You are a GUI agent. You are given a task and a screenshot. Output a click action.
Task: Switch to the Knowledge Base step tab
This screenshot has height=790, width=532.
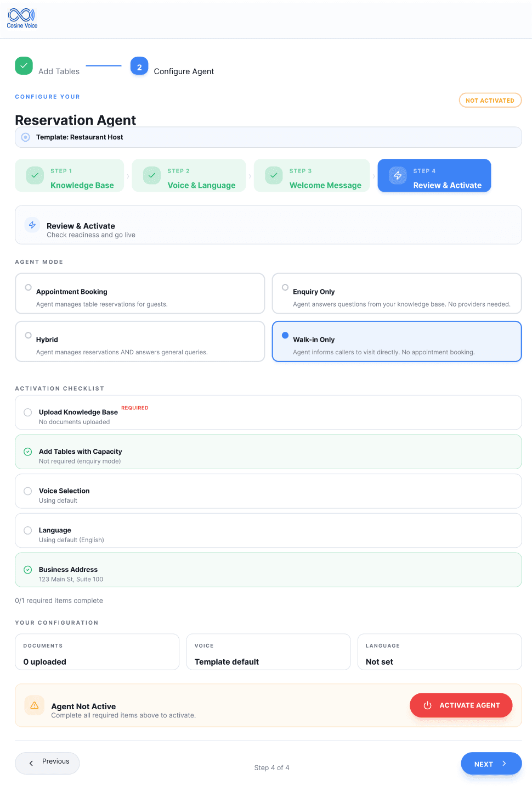point(70,176)
